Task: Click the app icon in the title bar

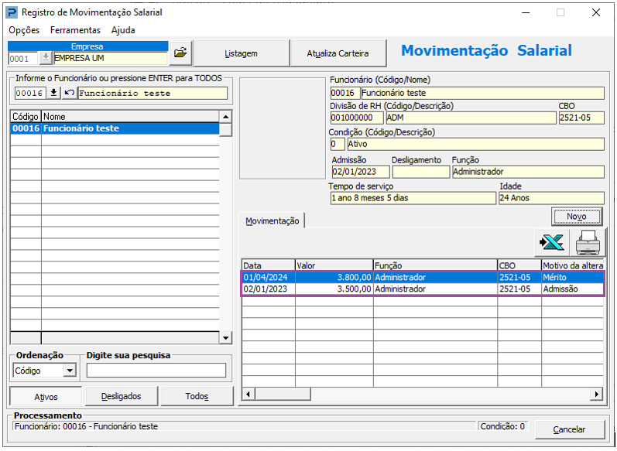Action: (11, 12)
